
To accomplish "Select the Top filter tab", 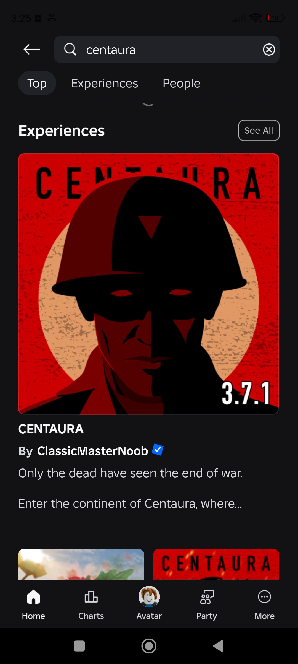I will tap(37, 83).
